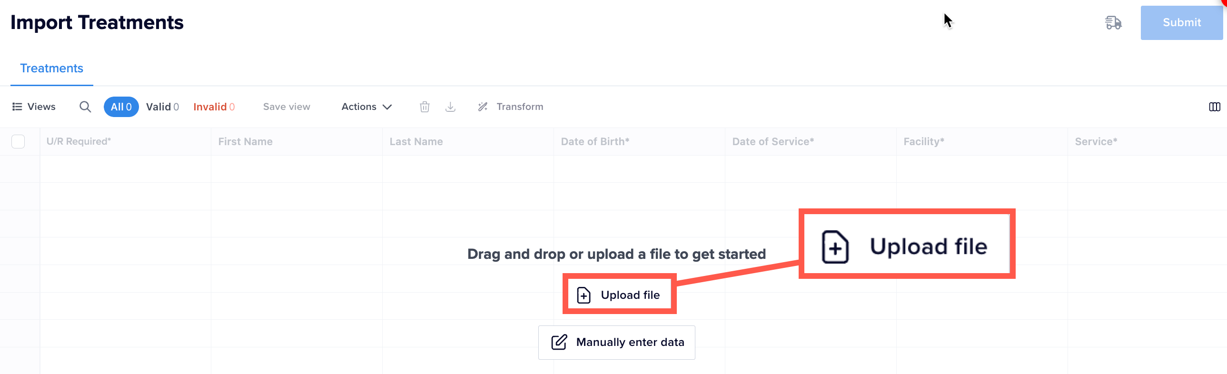Open the column layout icon

(x=1214, y=107)
